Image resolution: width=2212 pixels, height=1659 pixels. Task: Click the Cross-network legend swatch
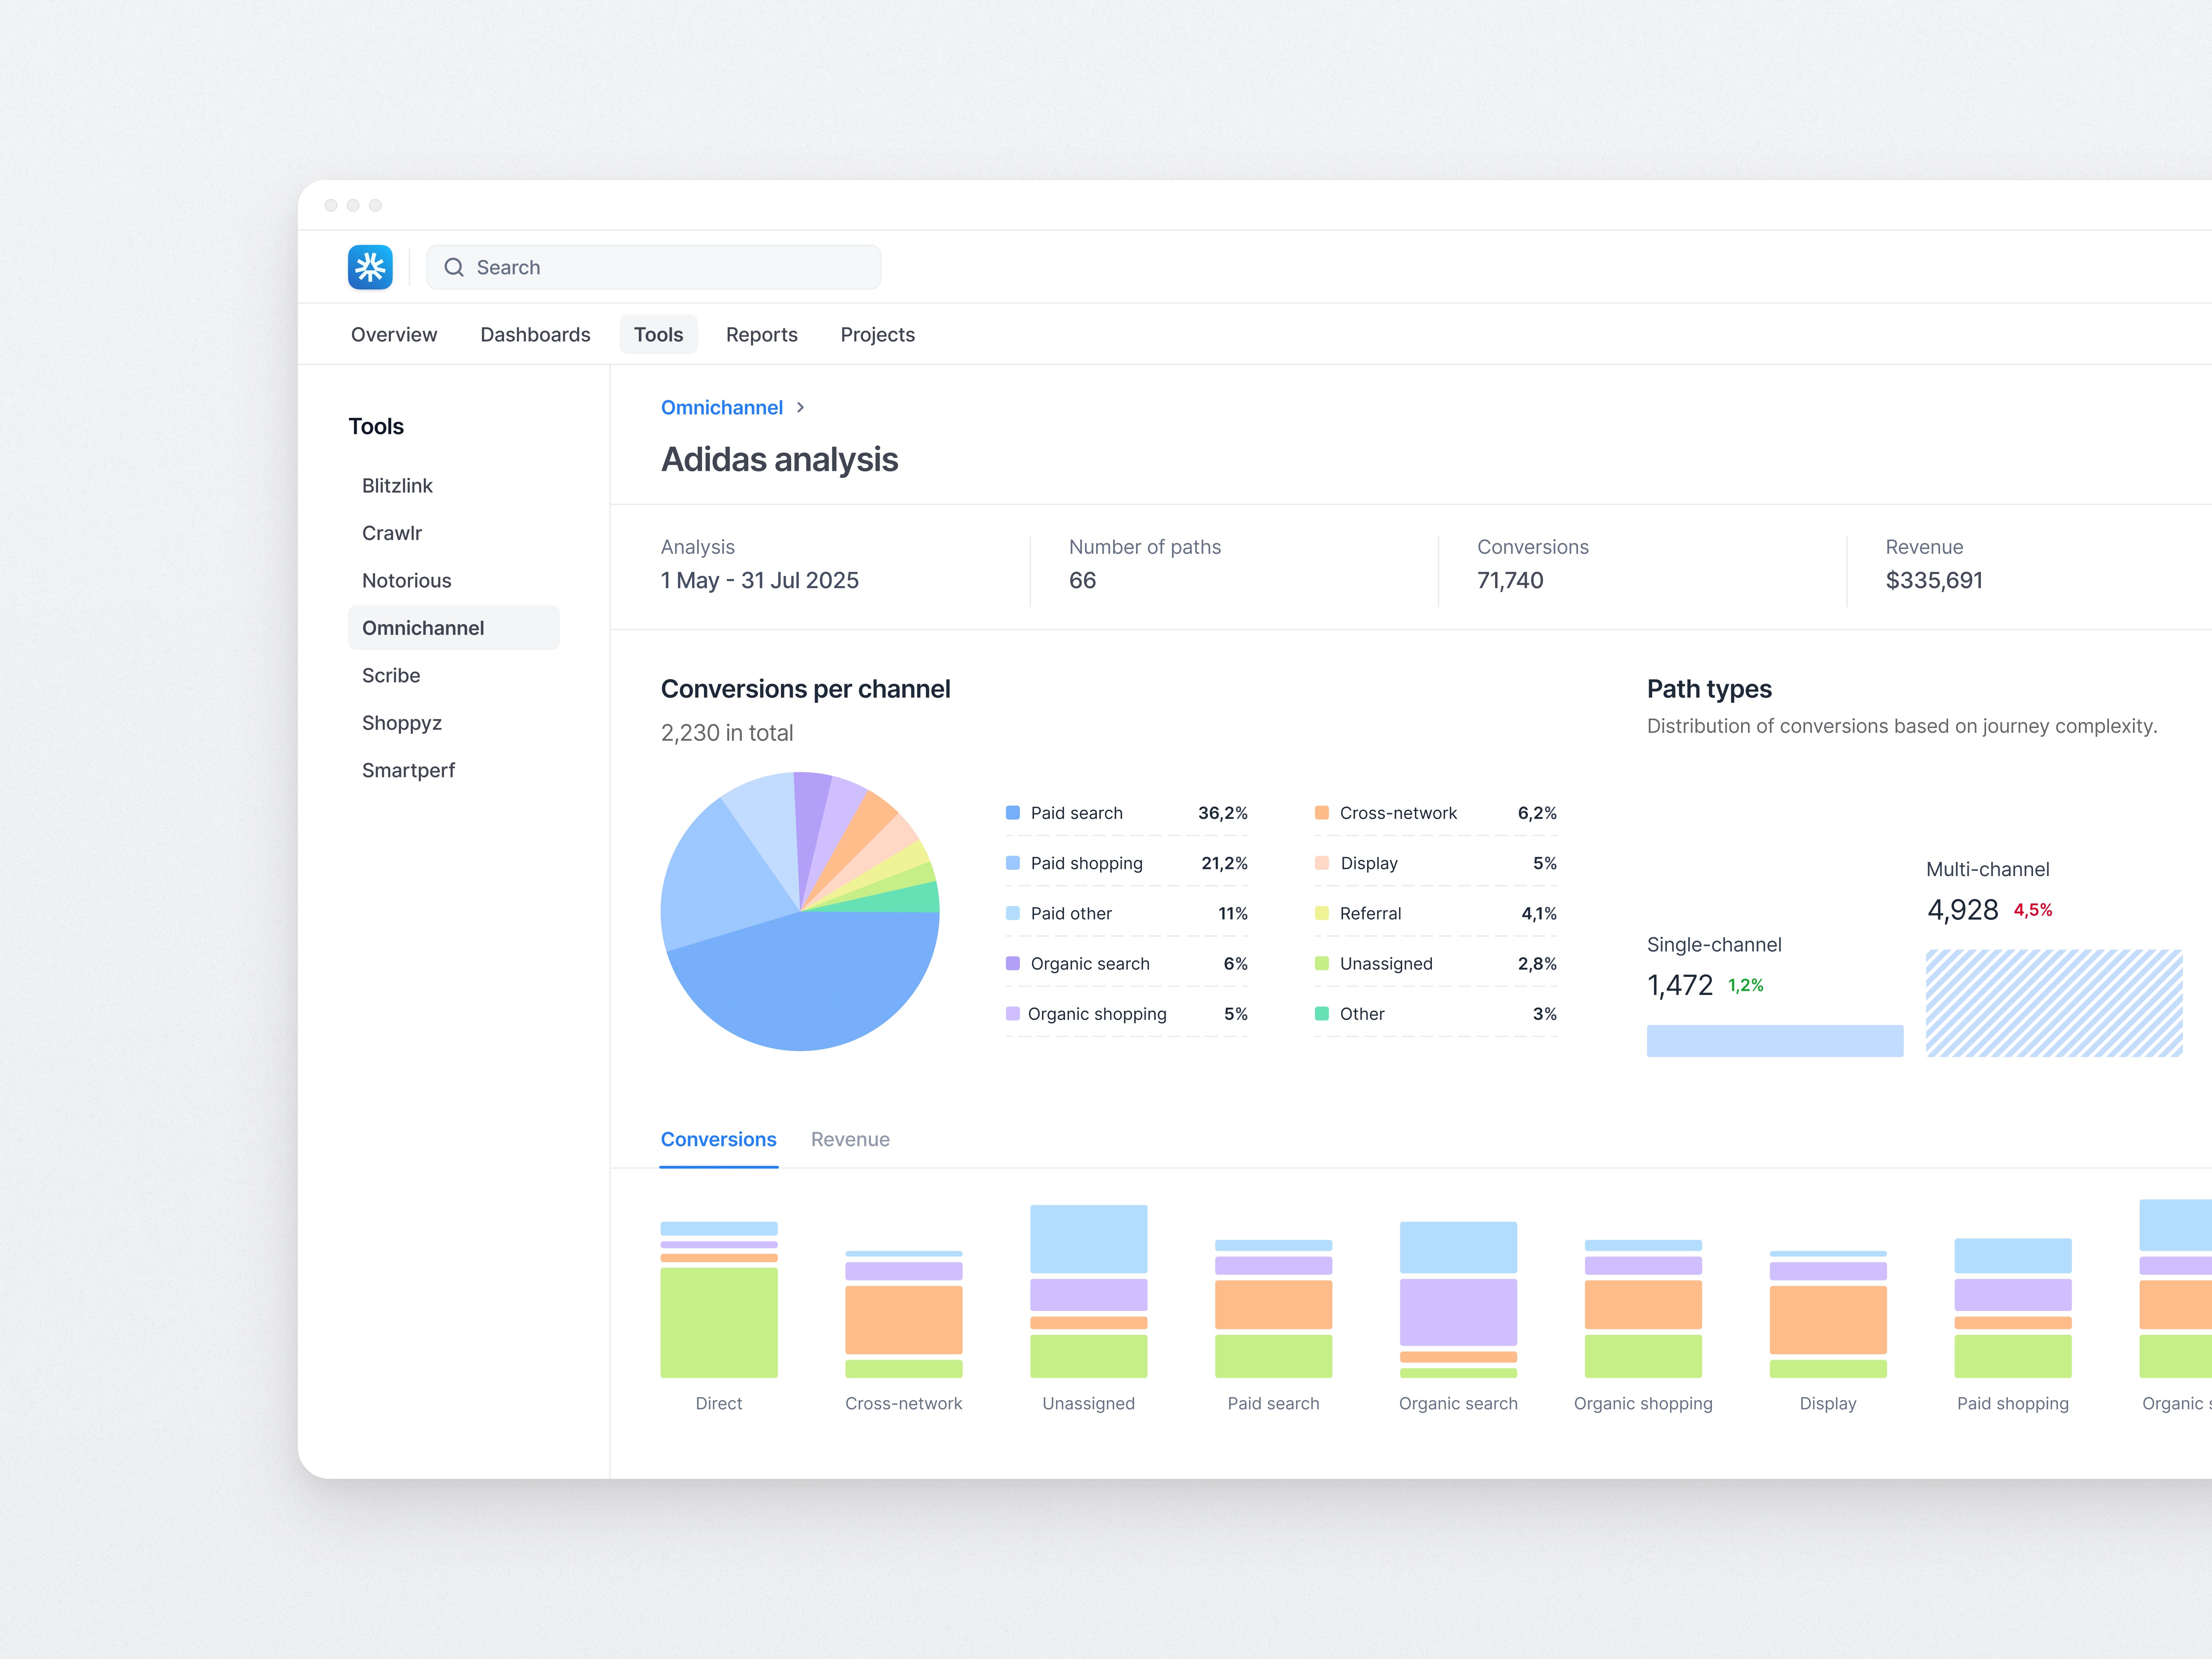coord(1322,813)
